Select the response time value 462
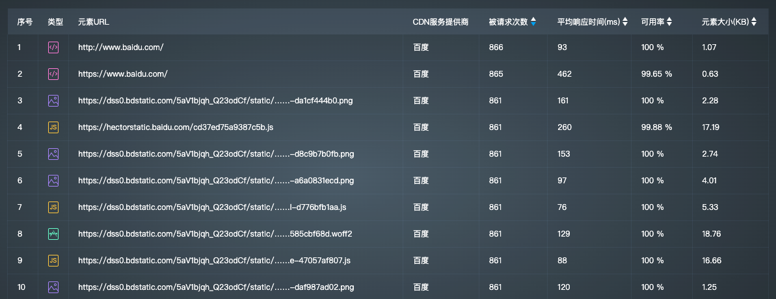 coord(564,74)
